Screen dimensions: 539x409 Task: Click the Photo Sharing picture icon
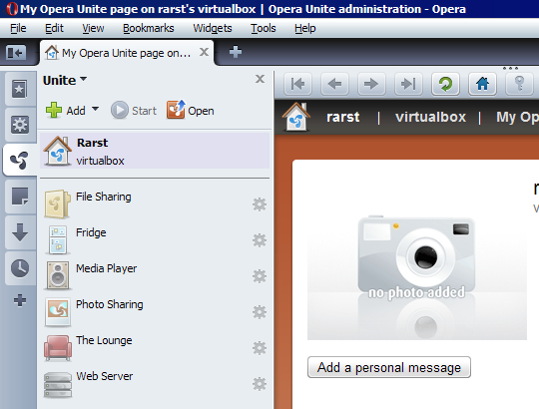click(58, 311)
